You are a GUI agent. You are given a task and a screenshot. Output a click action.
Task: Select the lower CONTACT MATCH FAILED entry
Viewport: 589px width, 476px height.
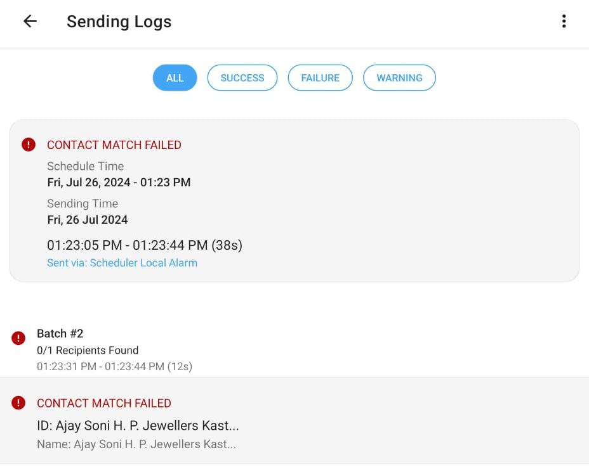pyautogui.click(x=105, y=403)
